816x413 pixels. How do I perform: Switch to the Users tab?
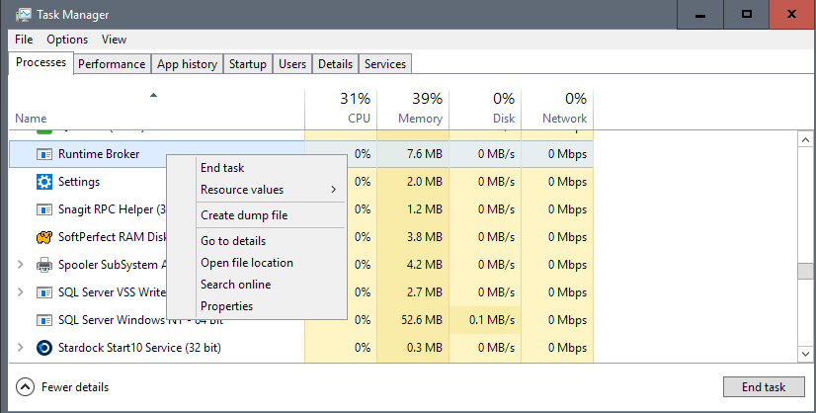(292, 64)
